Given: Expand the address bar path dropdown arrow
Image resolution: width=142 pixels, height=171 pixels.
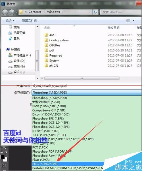Looking at the screenshot, I should click(90, 12).
